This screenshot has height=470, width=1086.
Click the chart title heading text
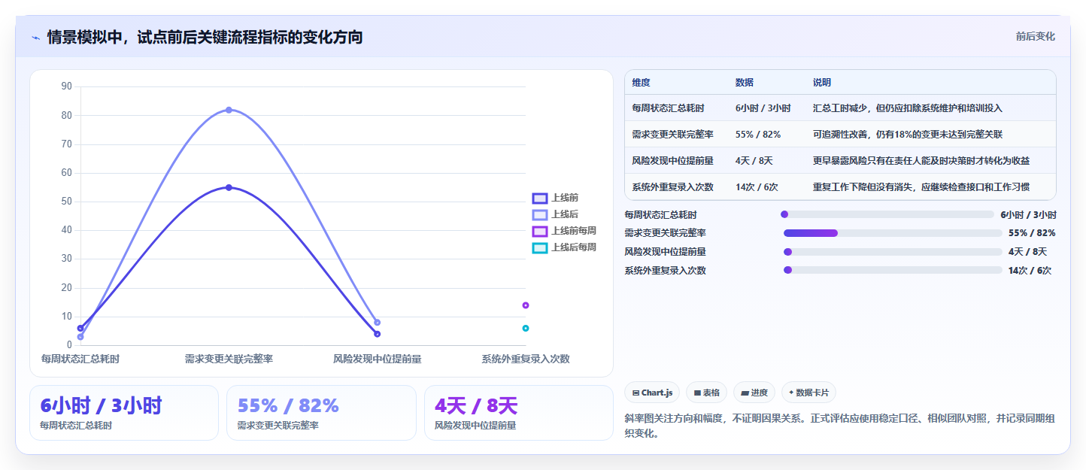tap(205, 37)
